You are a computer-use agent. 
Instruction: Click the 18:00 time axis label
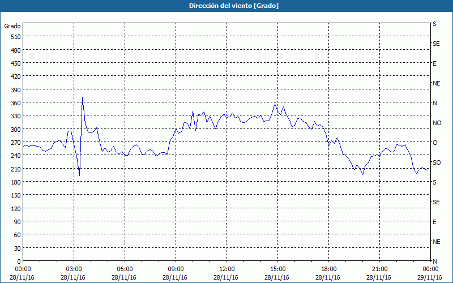coord(328,269)
